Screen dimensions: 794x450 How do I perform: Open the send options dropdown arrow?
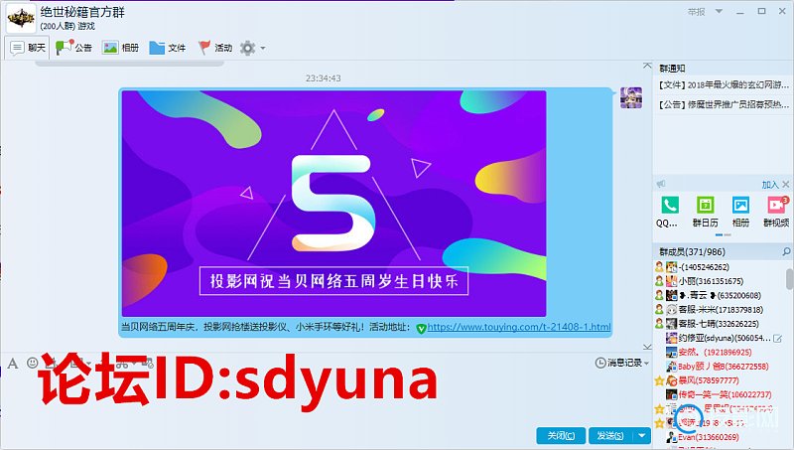pos(642,435)
